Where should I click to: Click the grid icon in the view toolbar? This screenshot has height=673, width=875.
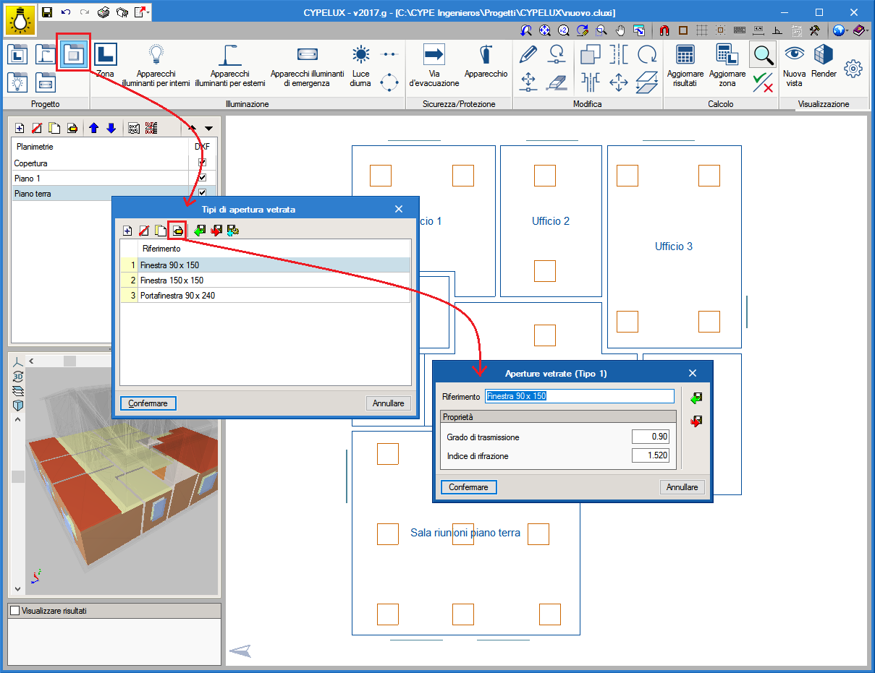(701, 30)
